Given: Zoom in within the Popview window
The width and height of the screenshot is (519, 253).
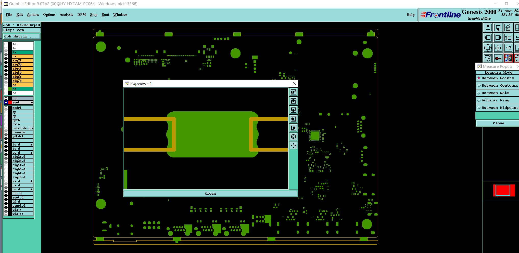Looking at the screenshot, I should [x=293, y=137].
